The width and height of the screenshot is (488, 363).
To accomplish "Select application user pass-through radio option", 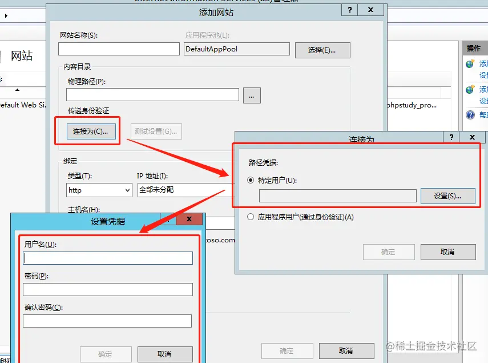I will click(x=251, y=217).
